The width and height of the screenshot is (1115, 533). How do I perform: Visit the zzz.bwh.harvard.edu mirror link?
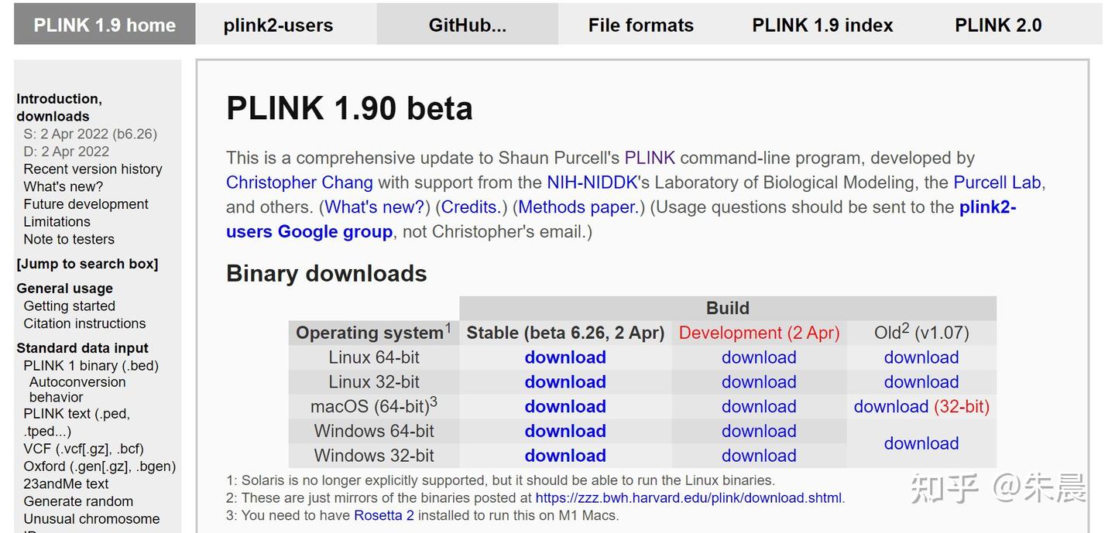click(x=688, y=497)
